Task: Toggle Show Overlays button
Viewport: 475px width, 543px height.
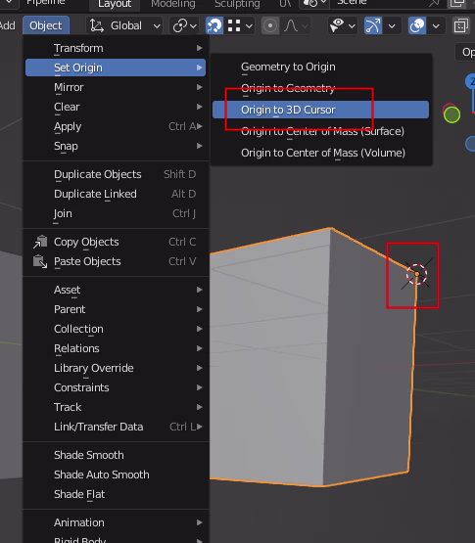Action: click(x=417, y=25)
